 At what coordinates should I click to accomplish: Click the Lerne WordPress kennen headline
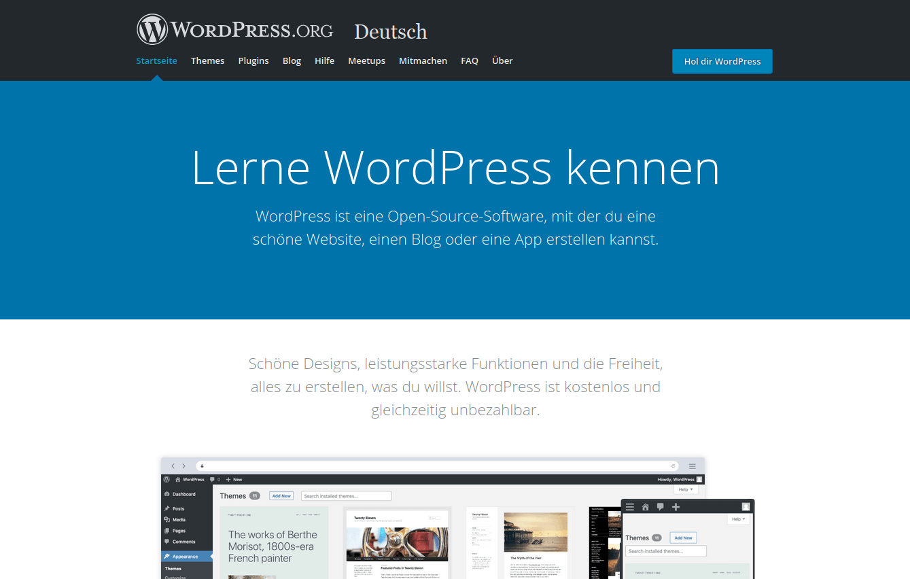tap(455, 167)
